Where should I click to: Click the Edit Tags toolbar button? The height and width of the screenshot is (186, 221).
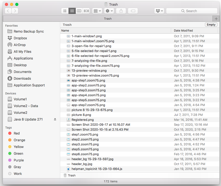[x=133, y=11]
